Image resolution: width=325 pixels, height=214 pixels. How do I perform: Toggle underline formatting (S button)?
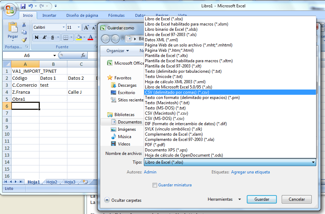52,37
